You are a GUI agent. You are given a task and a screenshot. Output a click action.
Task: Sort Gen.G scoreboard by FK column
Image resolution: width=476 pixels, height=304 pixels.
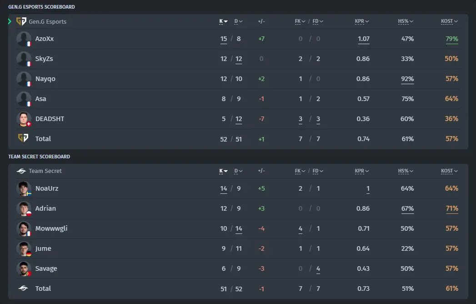point(300,21)
